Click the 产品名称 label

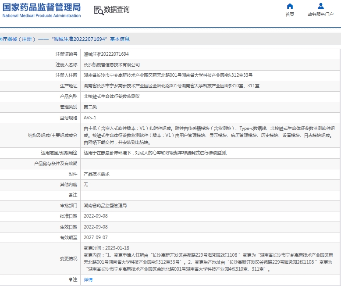click(68, 97)
